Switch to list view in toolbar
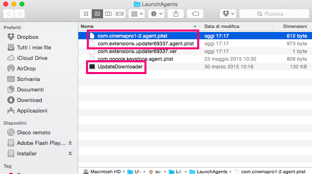Image resolution: width=312 pixels, height=174 pixels. (97, 14)
